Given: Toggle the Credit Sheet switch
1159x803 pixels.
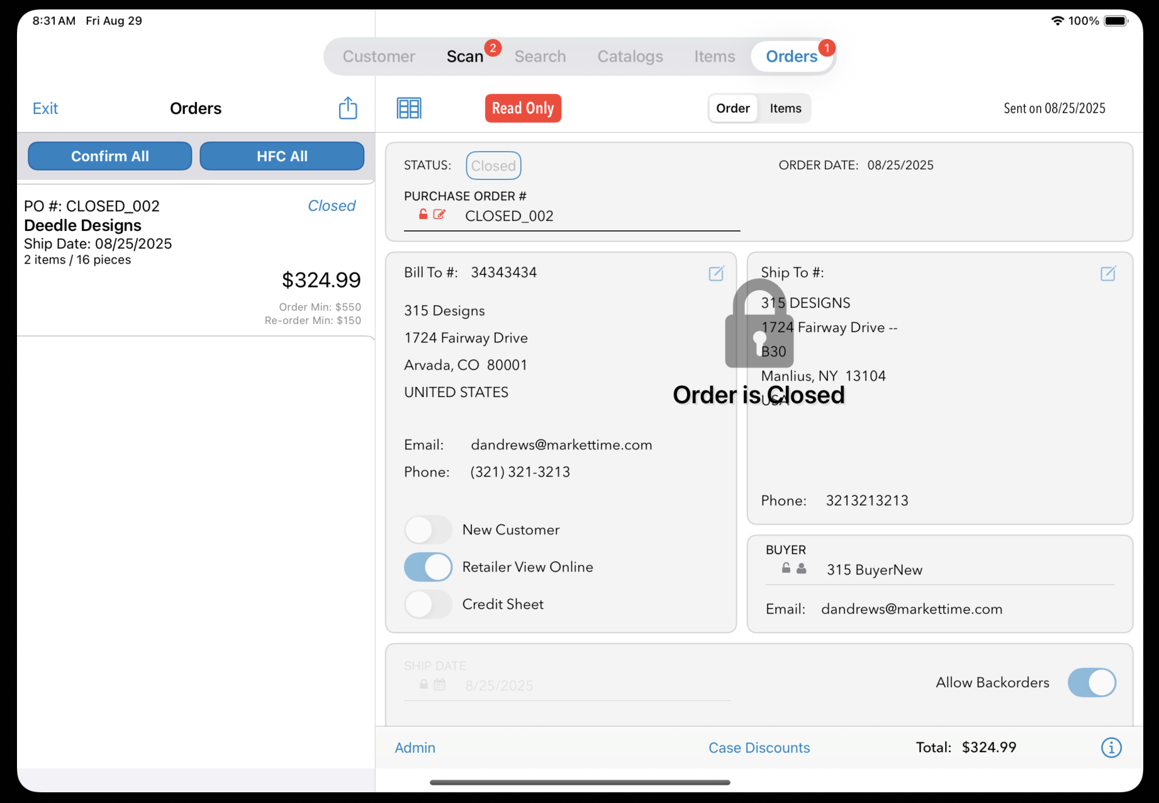Looking at the screenshot, I should pyautogui.click(x=428, y=604).
